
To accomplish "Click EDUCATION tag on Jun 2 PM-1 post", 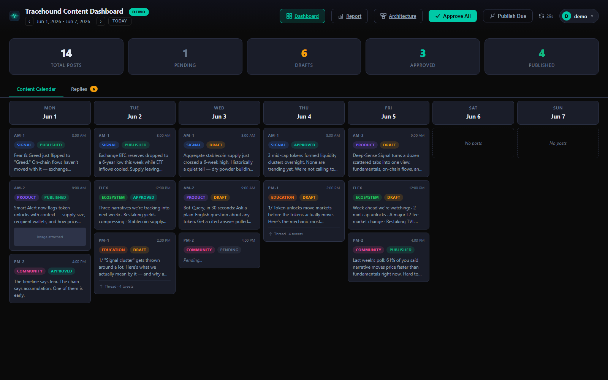I will (113, 250).
